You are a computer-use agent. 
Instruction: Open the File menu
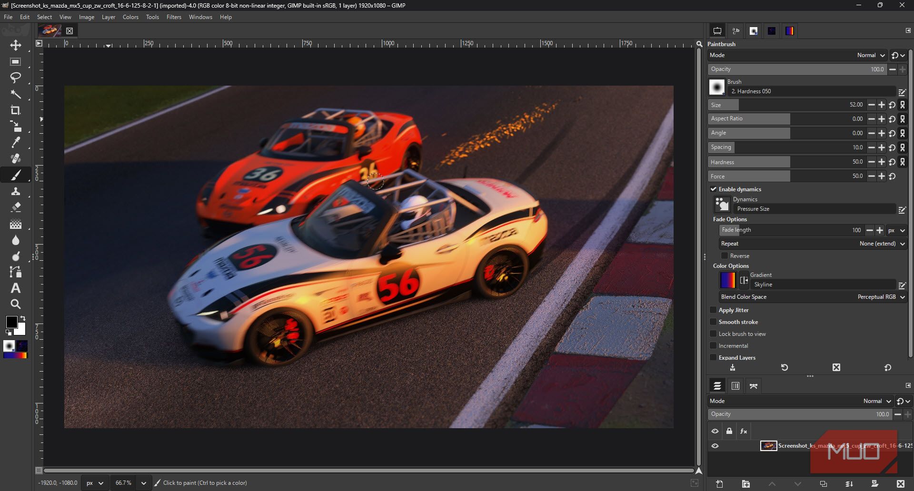coord(8,17)
